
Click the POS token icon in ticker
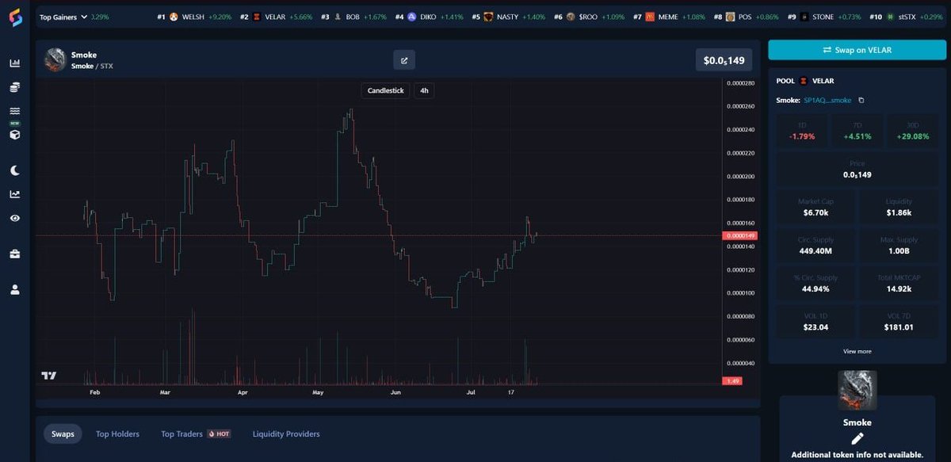point(729,17)
